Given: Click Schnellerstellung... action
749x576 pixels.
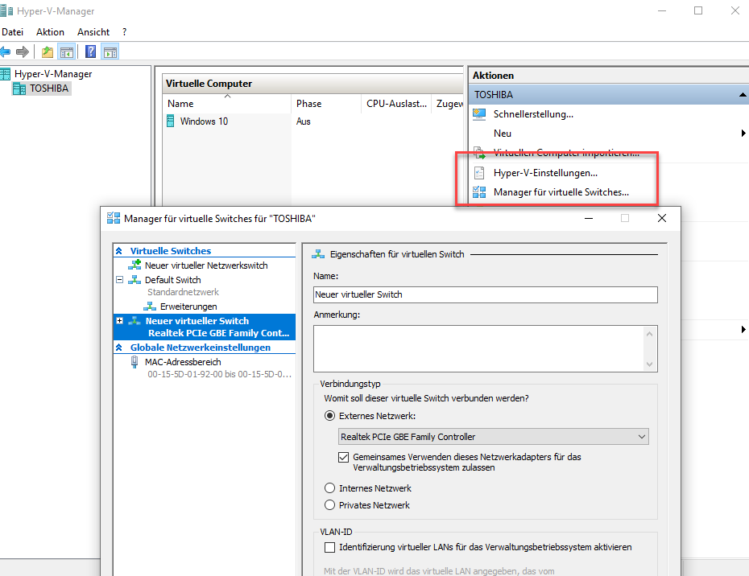Looking at the screenshot, I should tap(533, 114).
